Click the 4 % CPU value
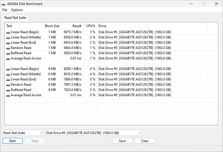The image size is (223, 152). point(92,74)
